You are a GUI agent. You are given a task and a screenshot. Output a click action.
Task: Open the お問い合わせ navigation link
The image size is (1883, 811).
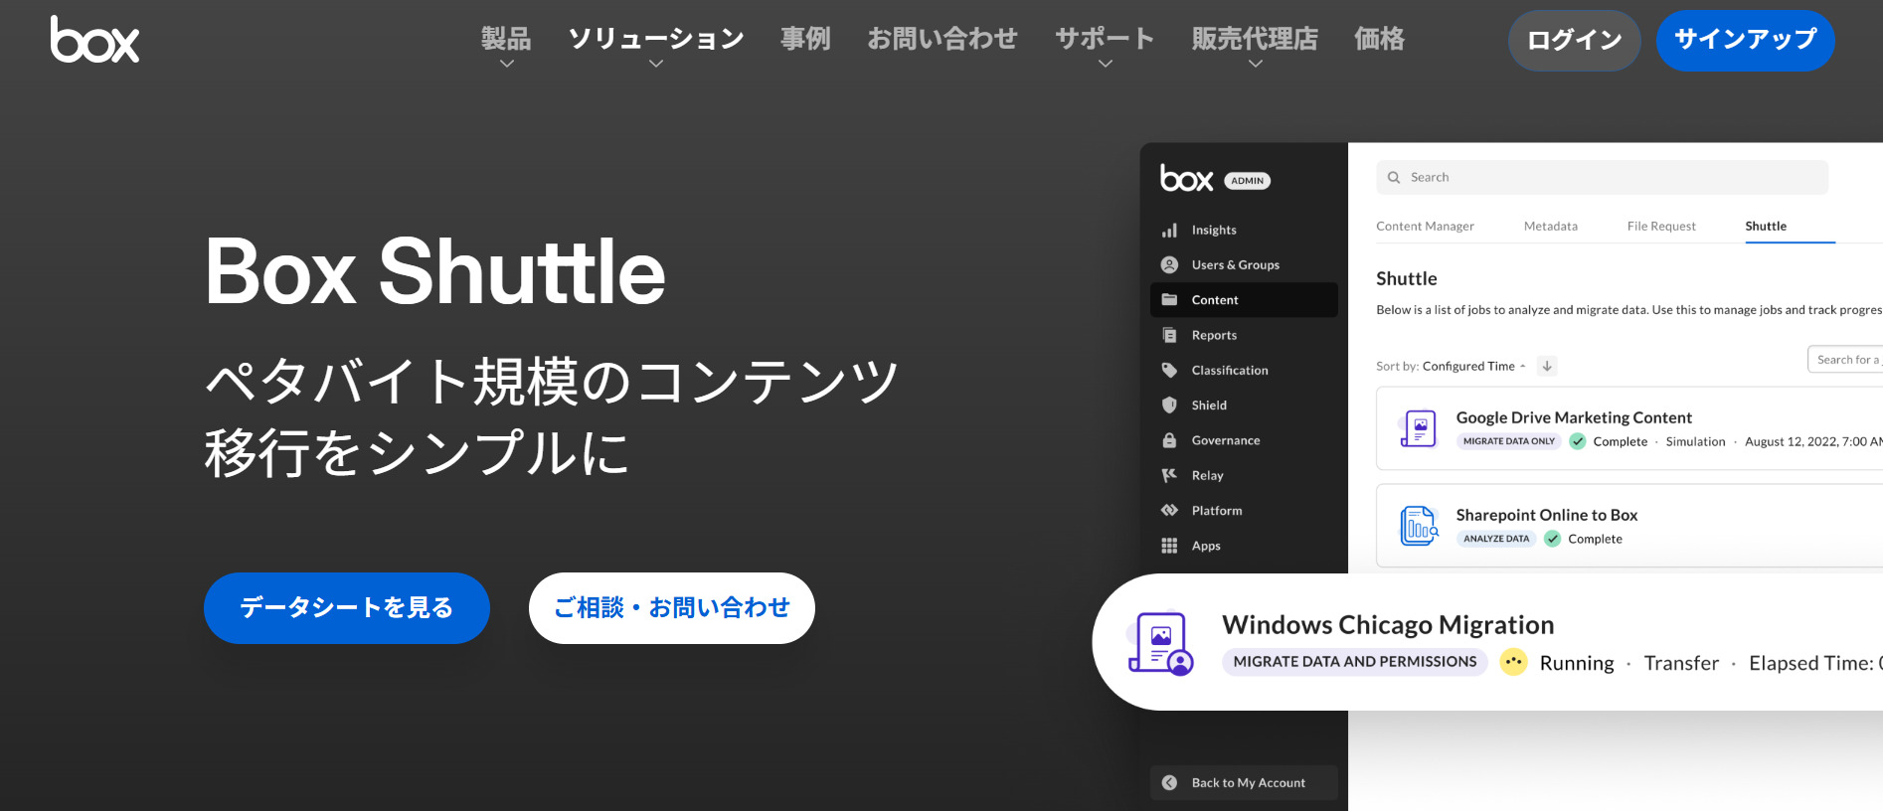click(x=942, y=40)
